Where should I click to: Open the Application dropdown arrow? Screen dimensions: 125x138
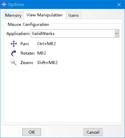coord(117,34)
